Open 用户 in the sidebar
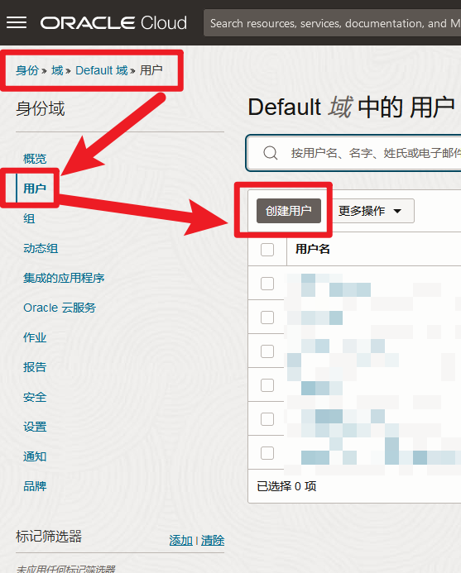 click(35, 189)
